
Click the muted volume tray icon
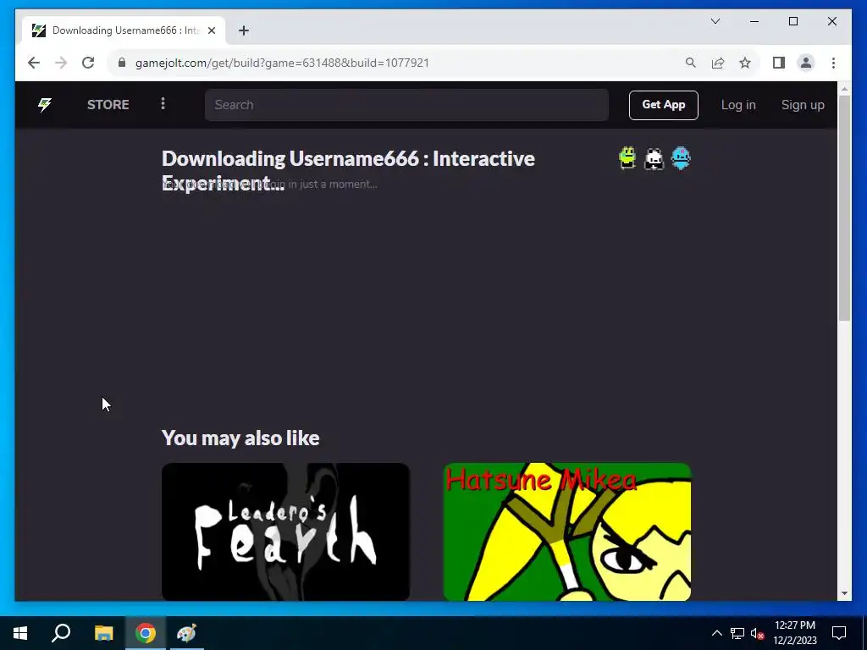click(757, 633)
